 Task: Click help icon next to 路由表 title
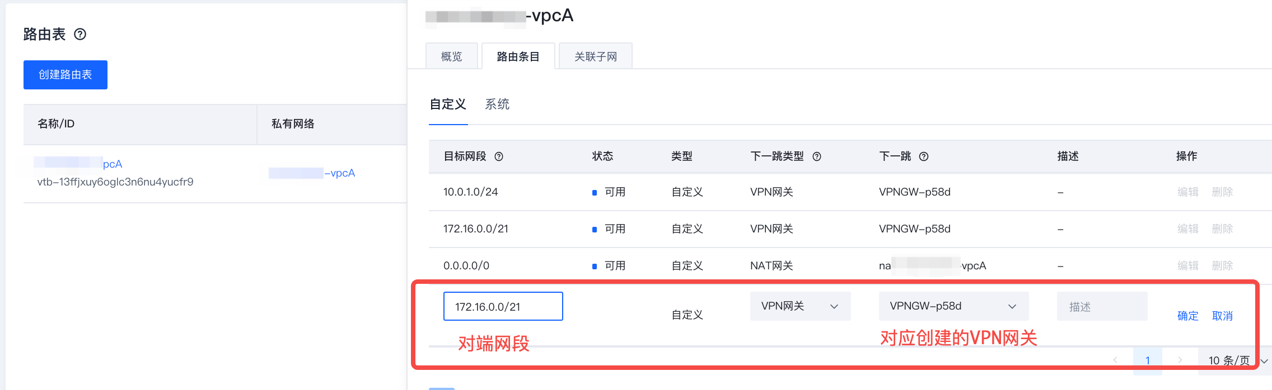[80, 34]
